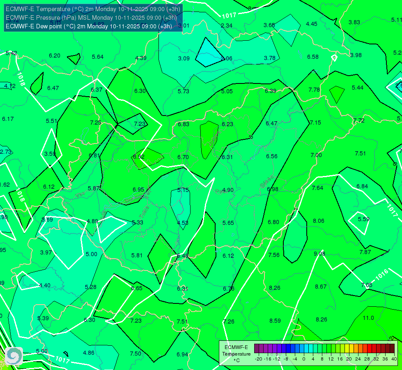Click the Békés county label
This screenshot has width=402, height=370.
click(x=267, y=182)
